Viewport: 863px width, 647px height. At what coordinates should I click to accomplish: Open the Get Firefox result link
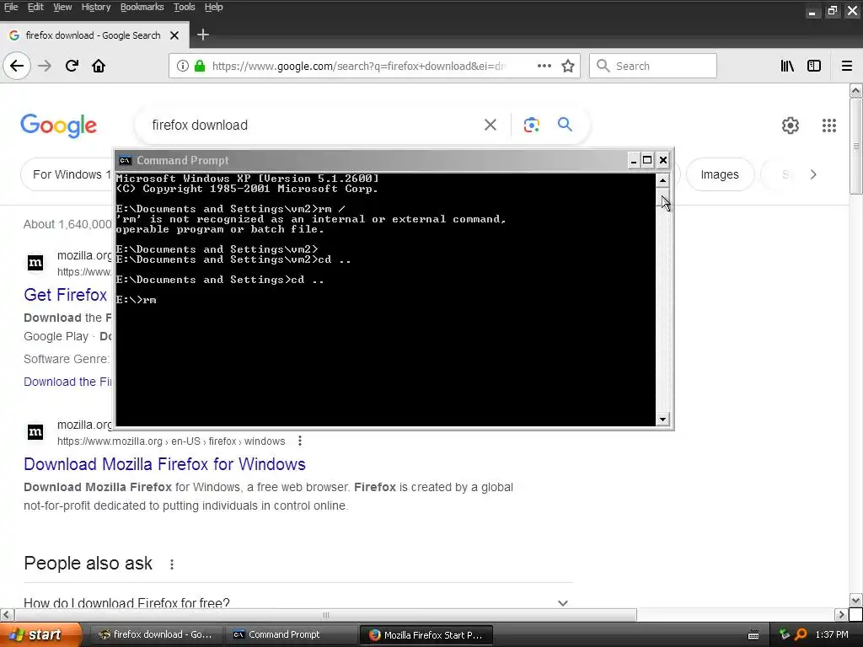point(66,295)
